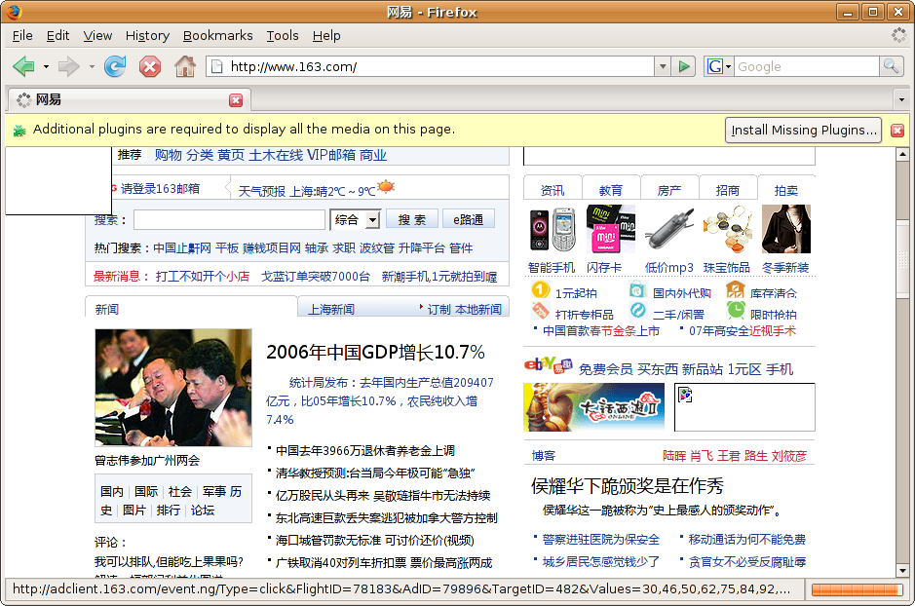
Task: Click the page icon in the address bar
Action: 216,66
